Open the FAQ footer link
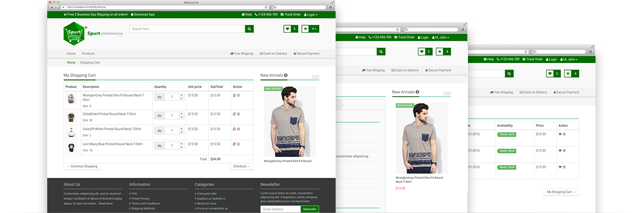 coord(133,193)
